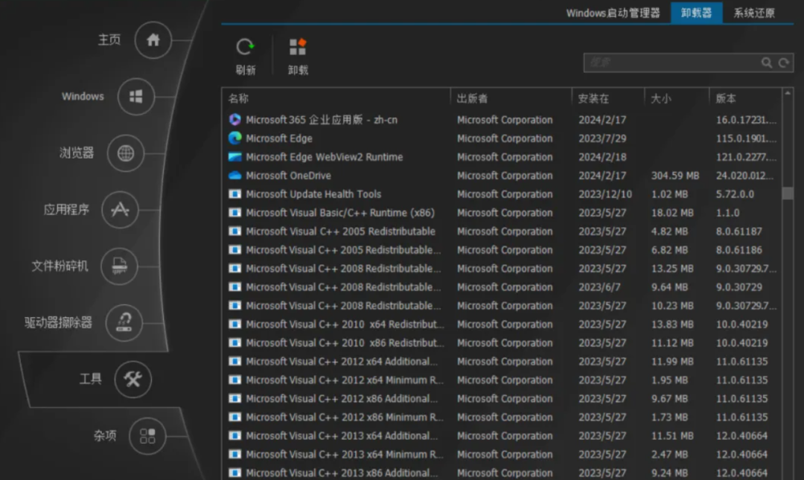Select Visual Basic/C++ Runtime (x86) entry
804x480 pixels.
(340, 213)
